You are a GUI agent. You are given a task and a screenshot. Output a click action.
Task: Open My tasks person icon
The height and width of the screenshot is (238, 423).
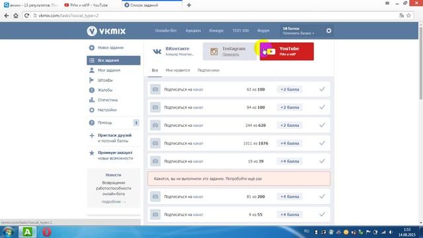coord(92,70)
